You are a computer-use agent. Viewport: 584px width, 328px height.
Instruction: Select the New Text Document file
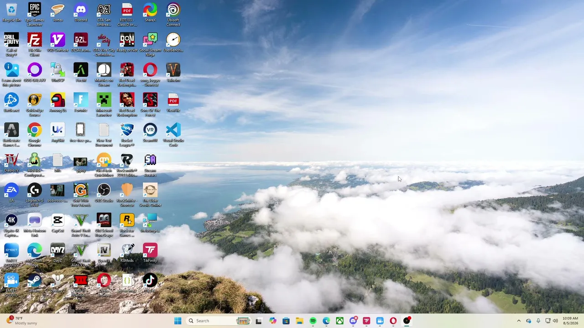click(x=104, y=135)
